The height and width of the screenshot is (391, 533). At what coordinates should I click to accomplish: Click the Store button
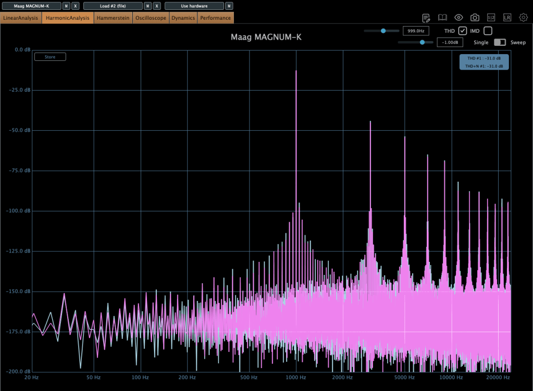click(x=50, y=57)
